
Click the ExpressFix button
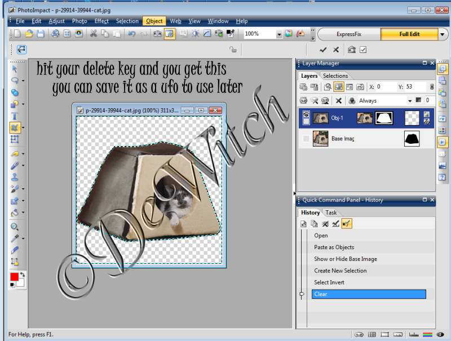click(x=350, y=34)
